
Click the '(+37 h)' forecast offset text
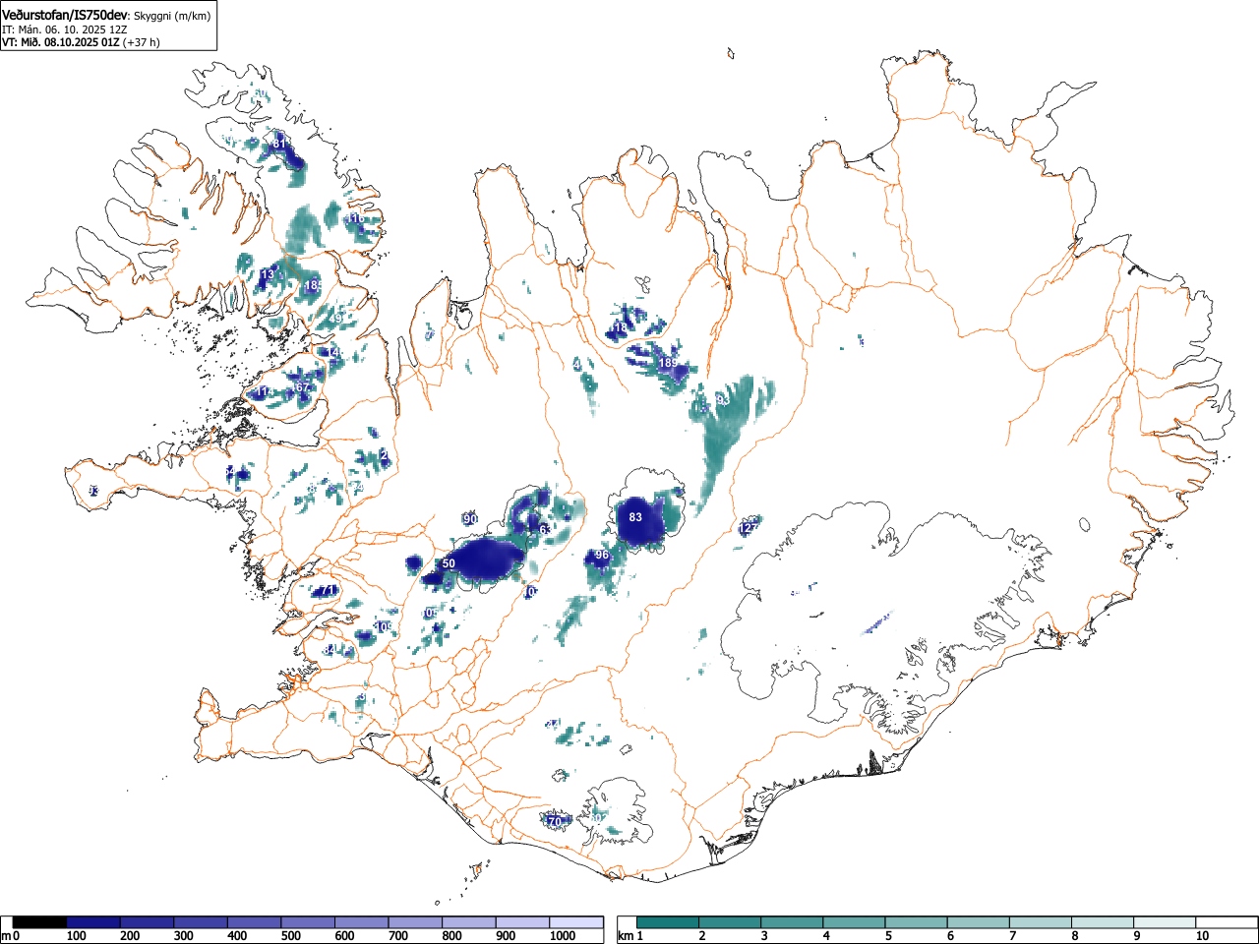142,42
